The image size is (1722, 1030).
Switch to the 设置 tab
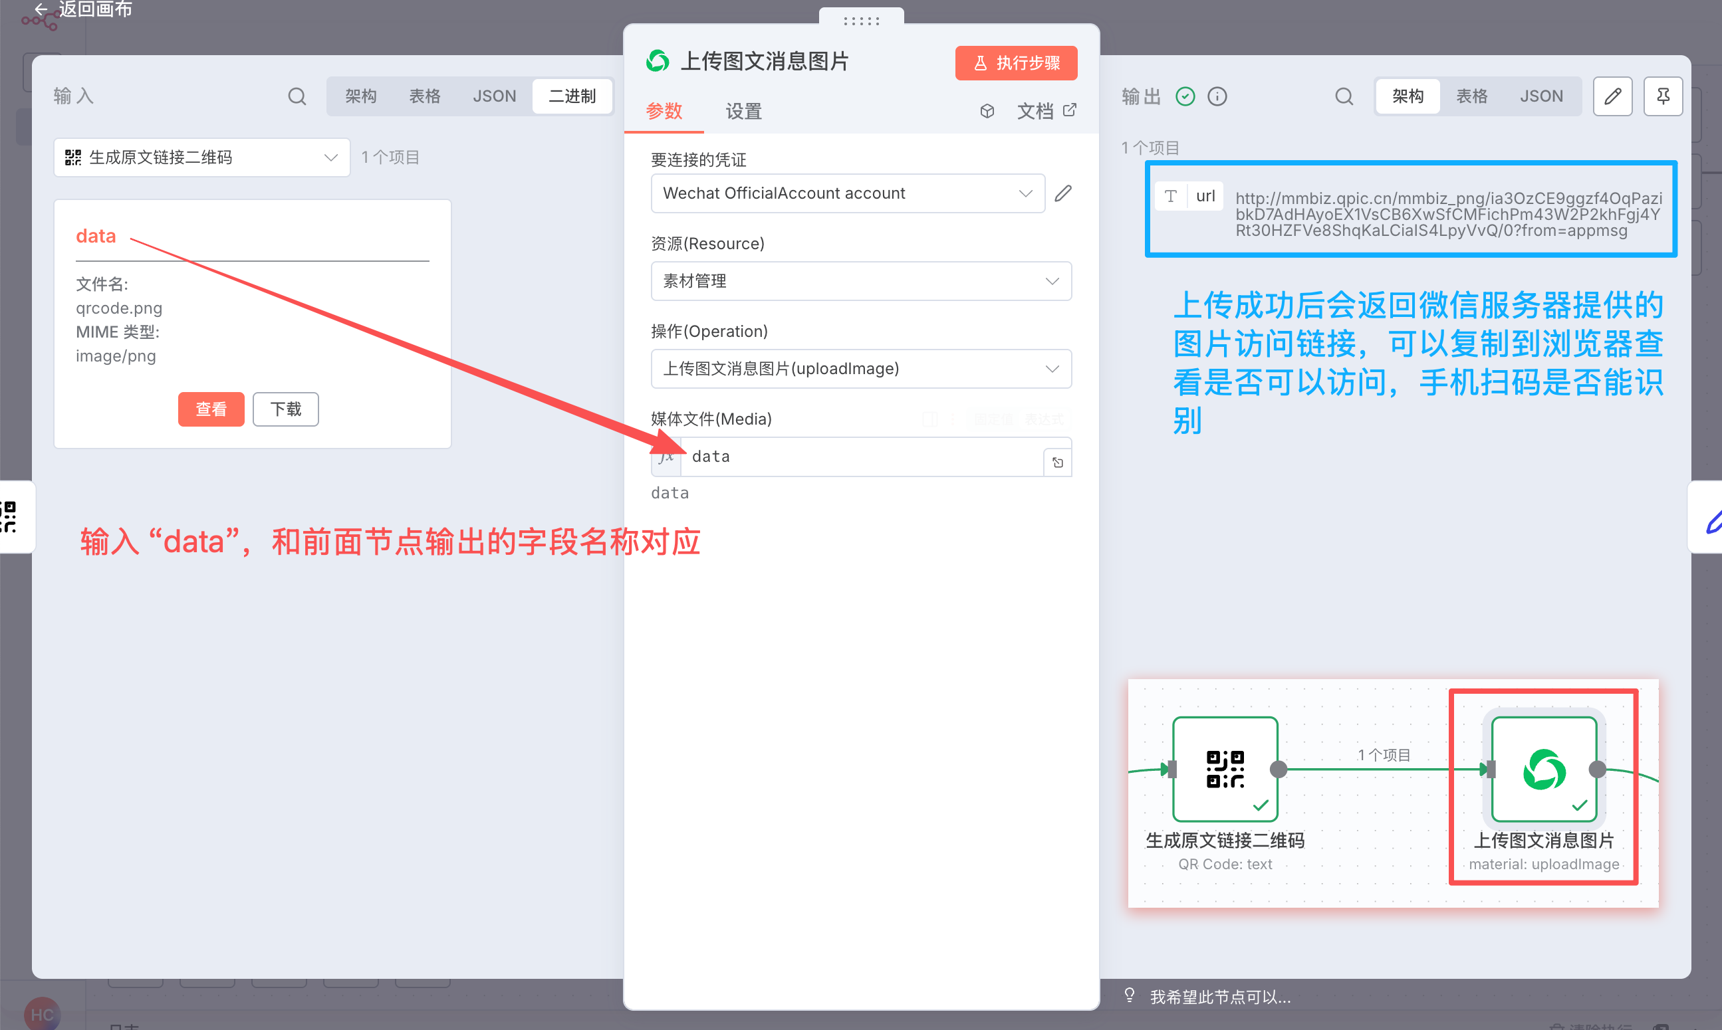click(x=744, y=111)
